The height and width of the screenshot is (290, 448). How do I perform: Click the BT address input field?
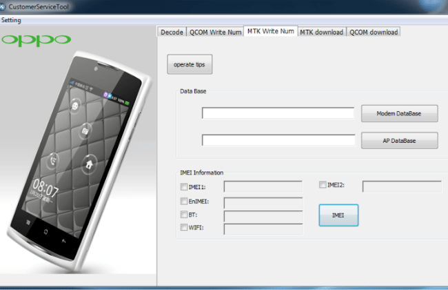(263, 216)
